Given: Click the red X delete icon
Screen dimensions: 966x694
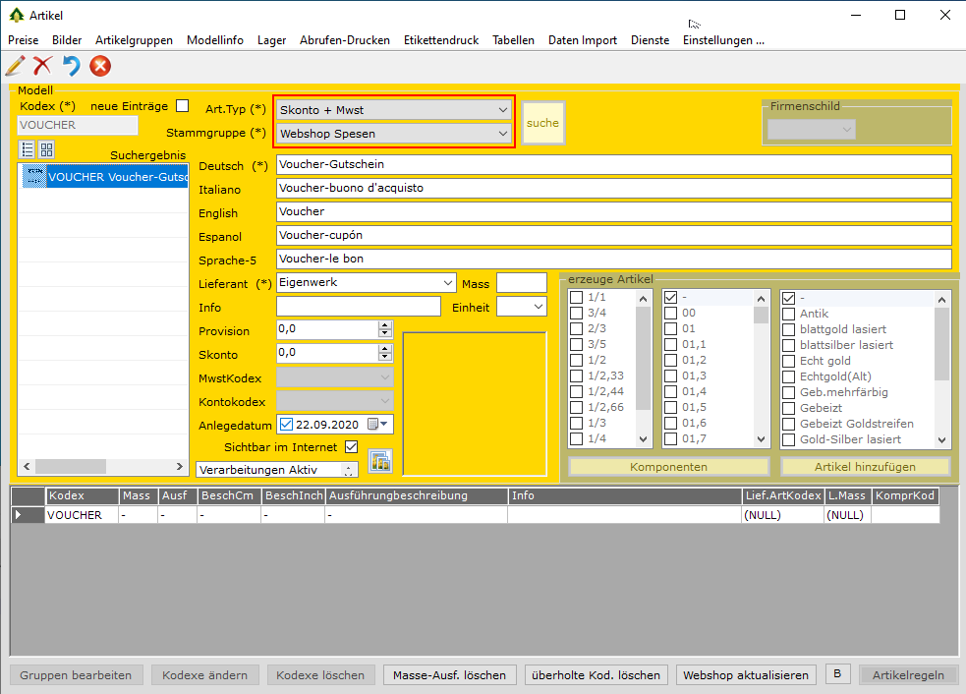Looking at the screenshot, I should [x=43, y=66].
